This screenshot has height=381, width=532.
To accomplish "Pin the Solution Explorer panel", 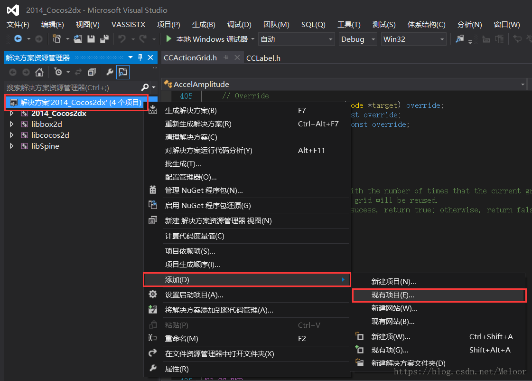I will point(140,57).
